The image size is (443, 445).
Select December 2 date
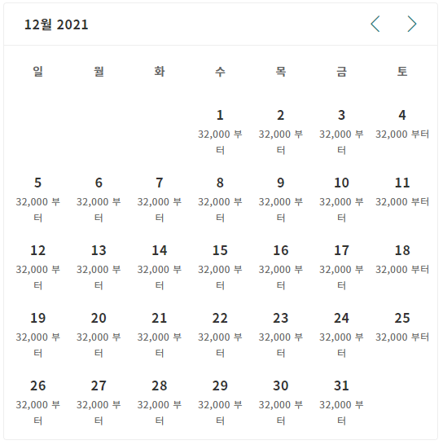[281, 131]
